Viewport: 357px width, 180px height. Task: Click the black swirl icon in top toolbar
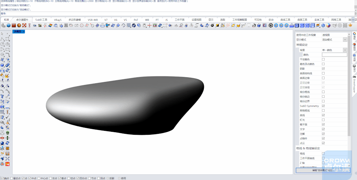click(271, 25)
